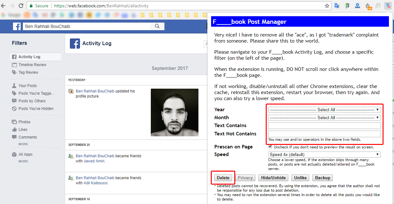Click the 'Filters' sidebar heading
394x204 pixels.
click(19, 43)
